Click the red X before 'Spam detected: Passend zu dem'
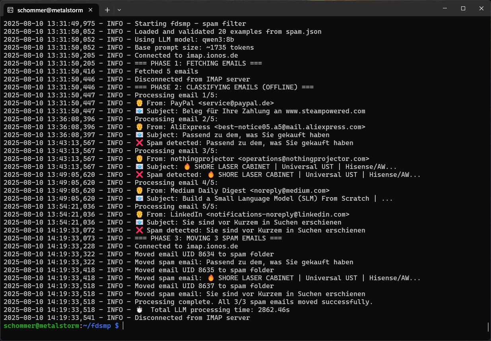 (139, 143)
